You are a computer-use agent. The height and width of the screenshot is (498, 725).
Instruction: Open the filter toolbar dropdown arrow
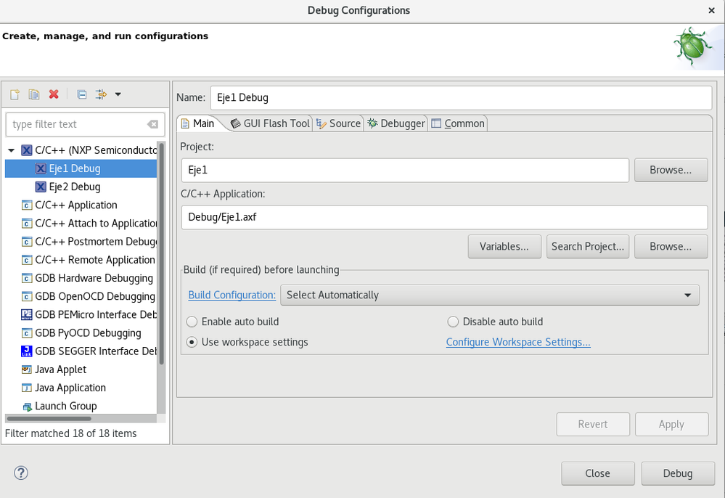click(x=118, y=94)
